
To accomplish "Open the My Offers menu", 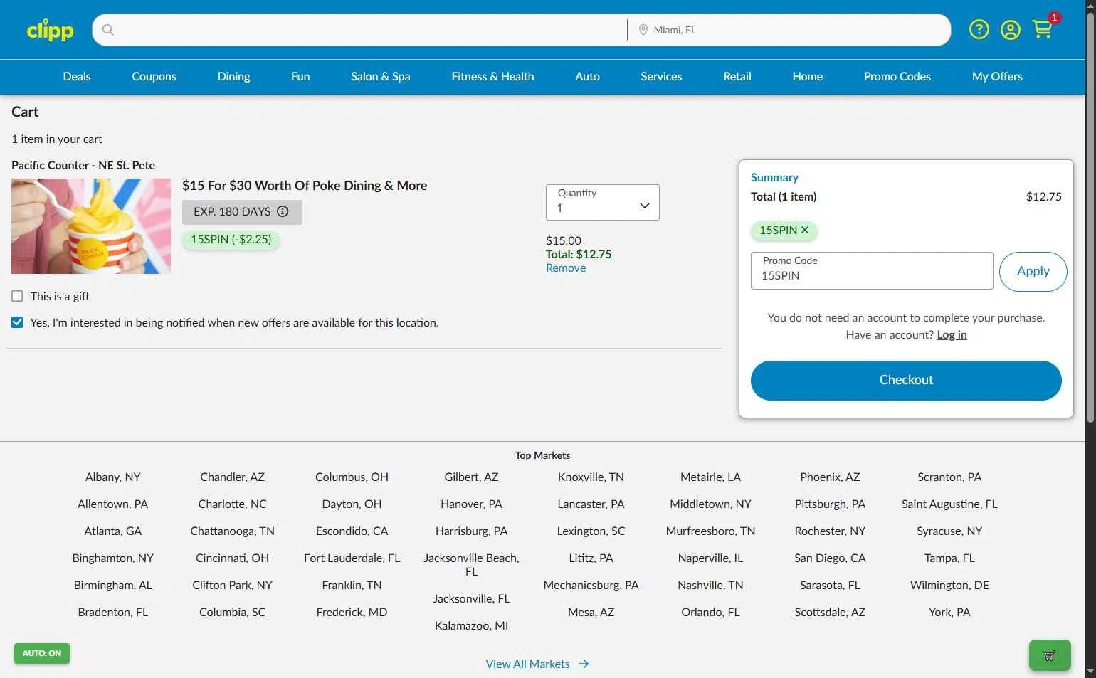I will 997,76.
